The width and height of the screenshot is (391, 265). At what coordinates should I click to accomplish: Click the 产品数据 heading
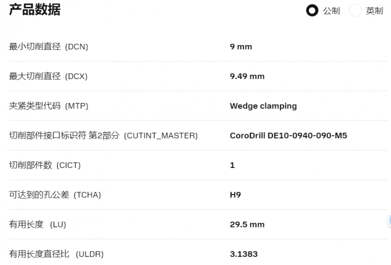pyautogui.click(x=35, y=10)
